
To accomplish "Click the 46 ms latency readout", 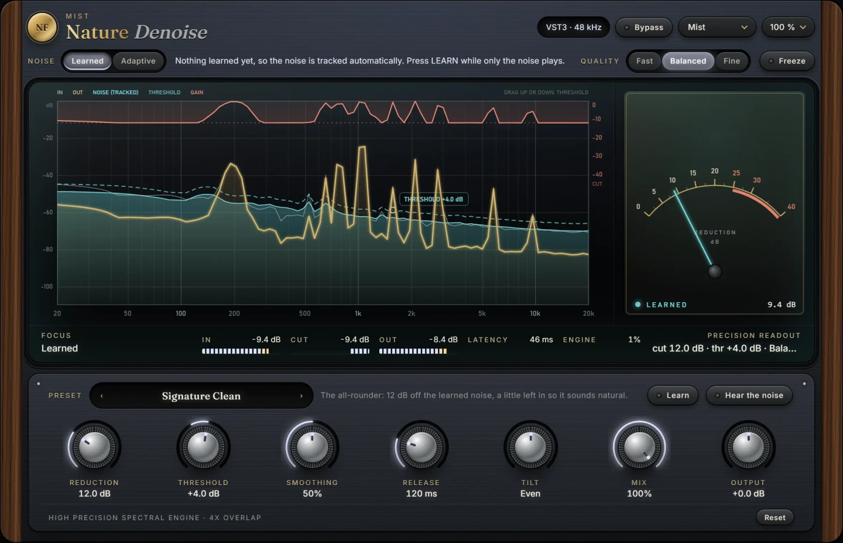I will point(542,340).
